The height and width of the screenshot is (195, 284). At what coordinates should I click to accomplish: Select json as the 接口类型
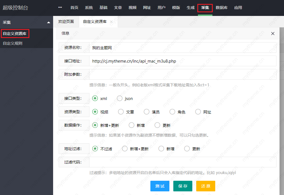(x=119, y=98)
